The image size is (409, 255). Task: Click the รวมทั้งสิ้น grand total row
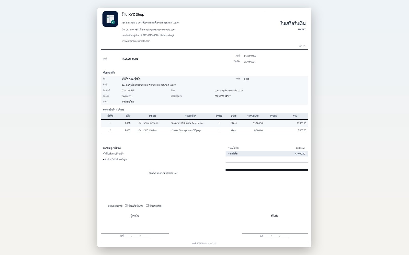click(267, 154)
